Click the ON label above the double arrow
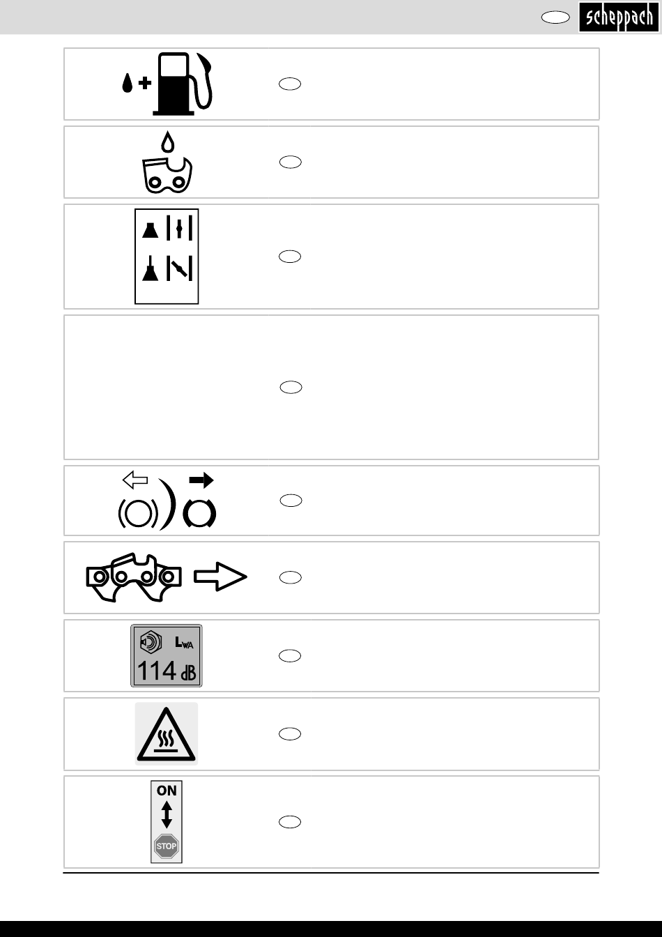 tap(167, 791)
